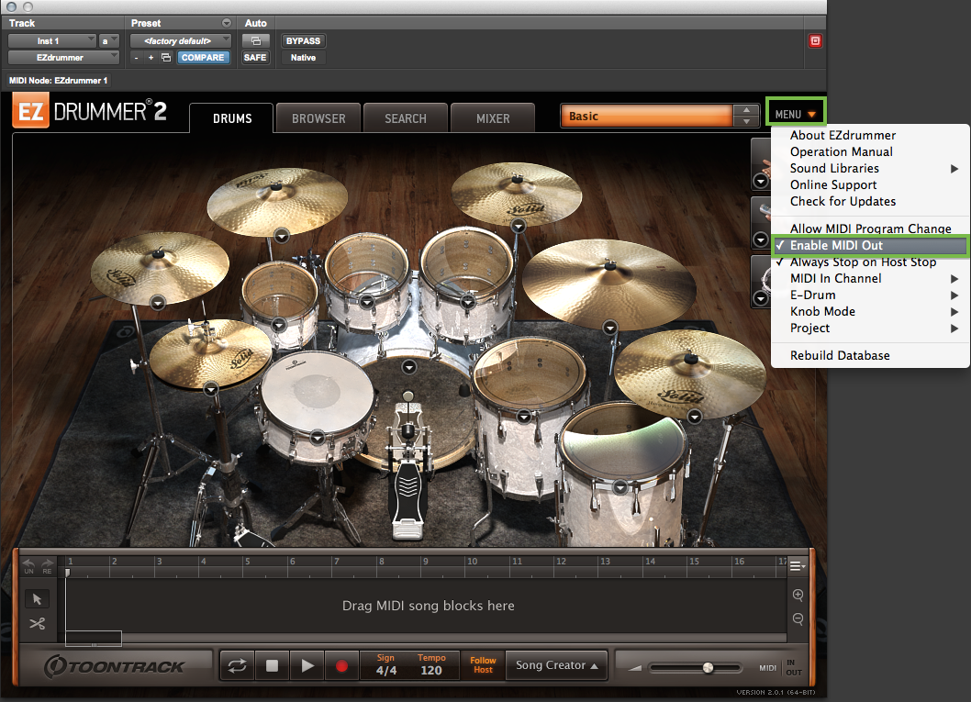This screenshot has width=971, height=702.
Task: Zoom out using the magnifier minus icon
Action: click(798, 617)
